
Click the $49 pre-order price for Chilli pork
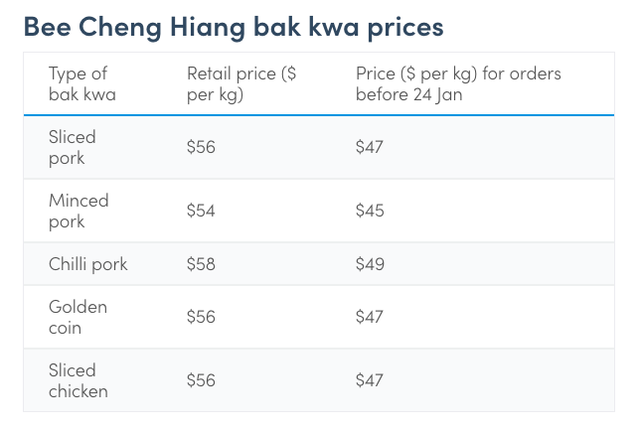point(370,264)
